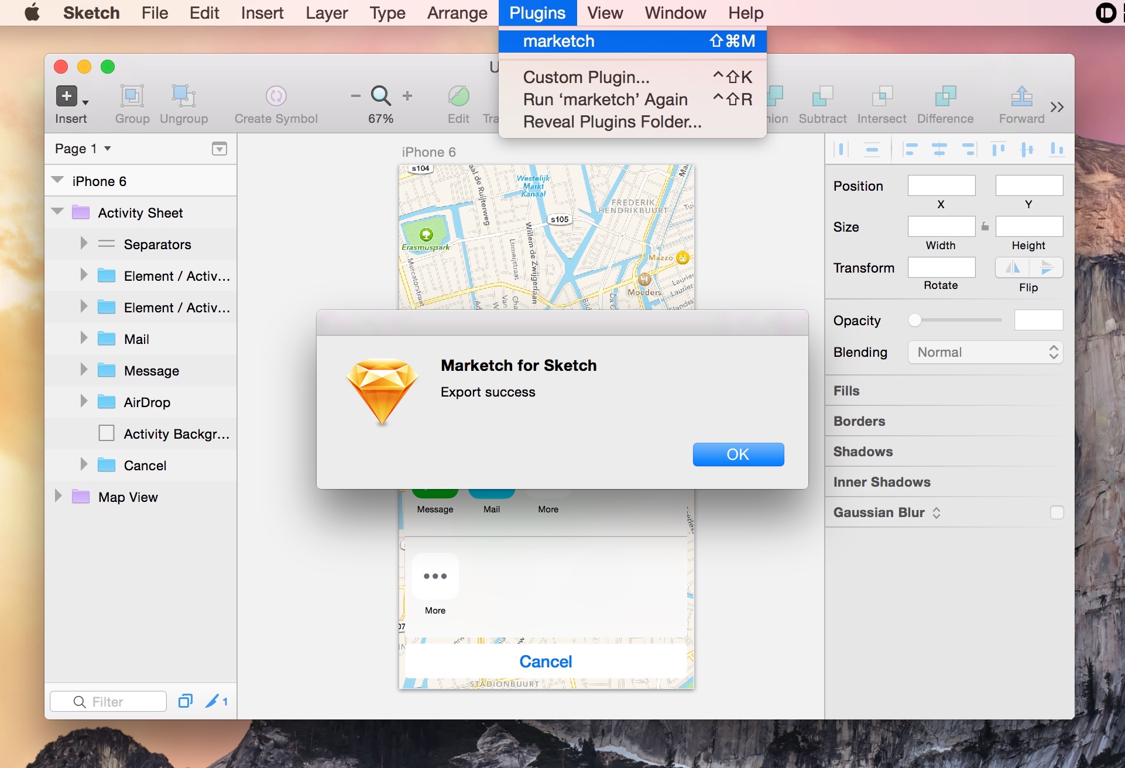This screenshot has height=768, width=1125.
Task: Click the Opacity slider handle
Action: 915,320
